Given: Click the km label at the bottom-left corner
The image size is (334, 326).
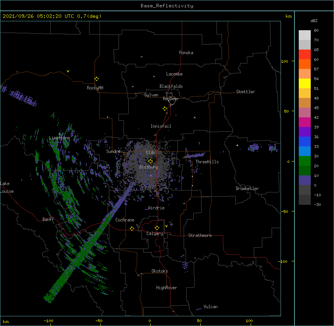Looking at the screenshot, I should (x=5, y=321).
